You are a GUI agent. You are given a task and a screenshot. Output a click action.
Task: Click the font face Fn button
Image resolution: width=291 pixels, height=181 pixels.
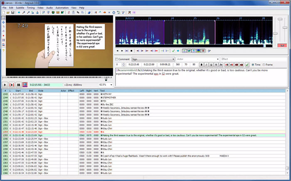(221, 65)
